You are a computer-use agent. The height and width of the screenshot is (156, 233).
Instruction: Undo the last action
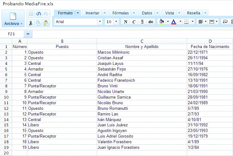[x=38, y=14]
